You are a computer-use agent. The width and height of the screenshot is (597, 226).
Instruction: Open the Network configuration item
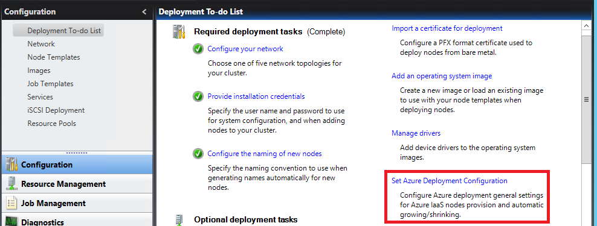(x=41, y=44)
